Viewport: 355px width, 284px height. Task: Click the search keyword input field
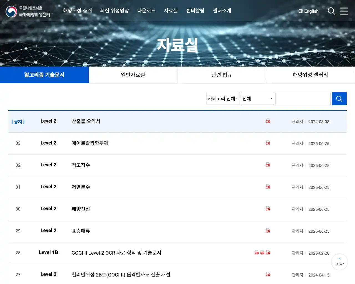coord(303,98)
